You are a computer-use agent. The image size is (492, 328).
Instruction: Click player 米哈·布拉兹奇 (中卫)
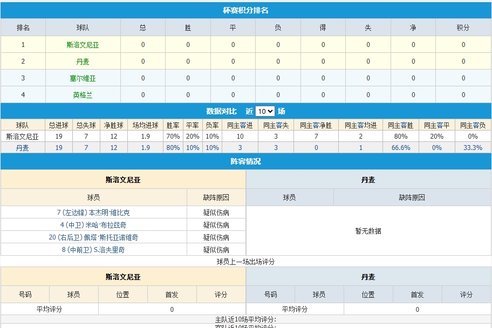(93, 225)
